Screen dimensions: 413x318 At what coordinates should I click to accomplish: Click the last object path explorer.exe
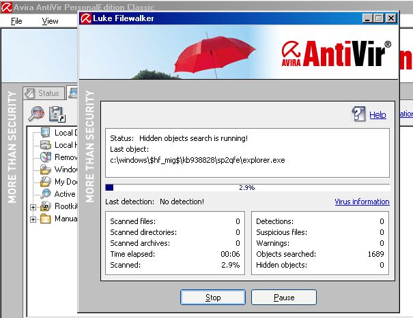click(197, 160)
